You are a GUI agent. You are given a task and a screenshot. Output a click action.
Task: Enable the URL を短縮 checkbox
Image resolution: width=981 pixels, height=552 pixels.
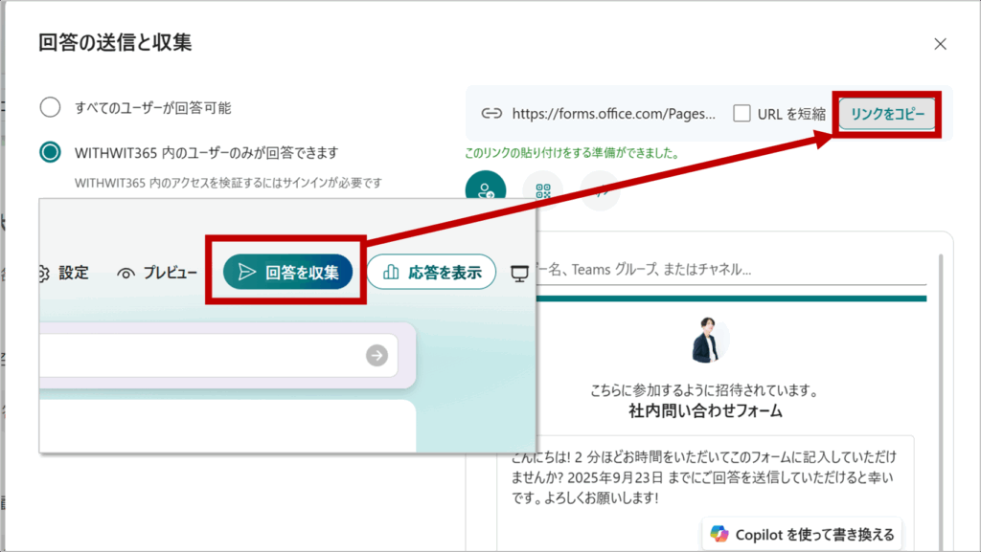[x=741, y=114]
